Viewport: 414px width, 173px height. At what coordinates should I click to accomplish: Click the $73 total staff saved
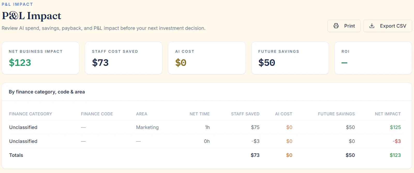point(255,155)
